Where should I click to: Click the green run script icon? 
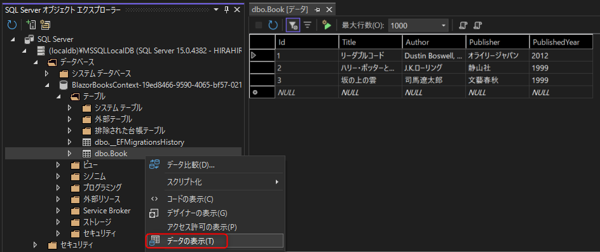[x=327, y=25]
